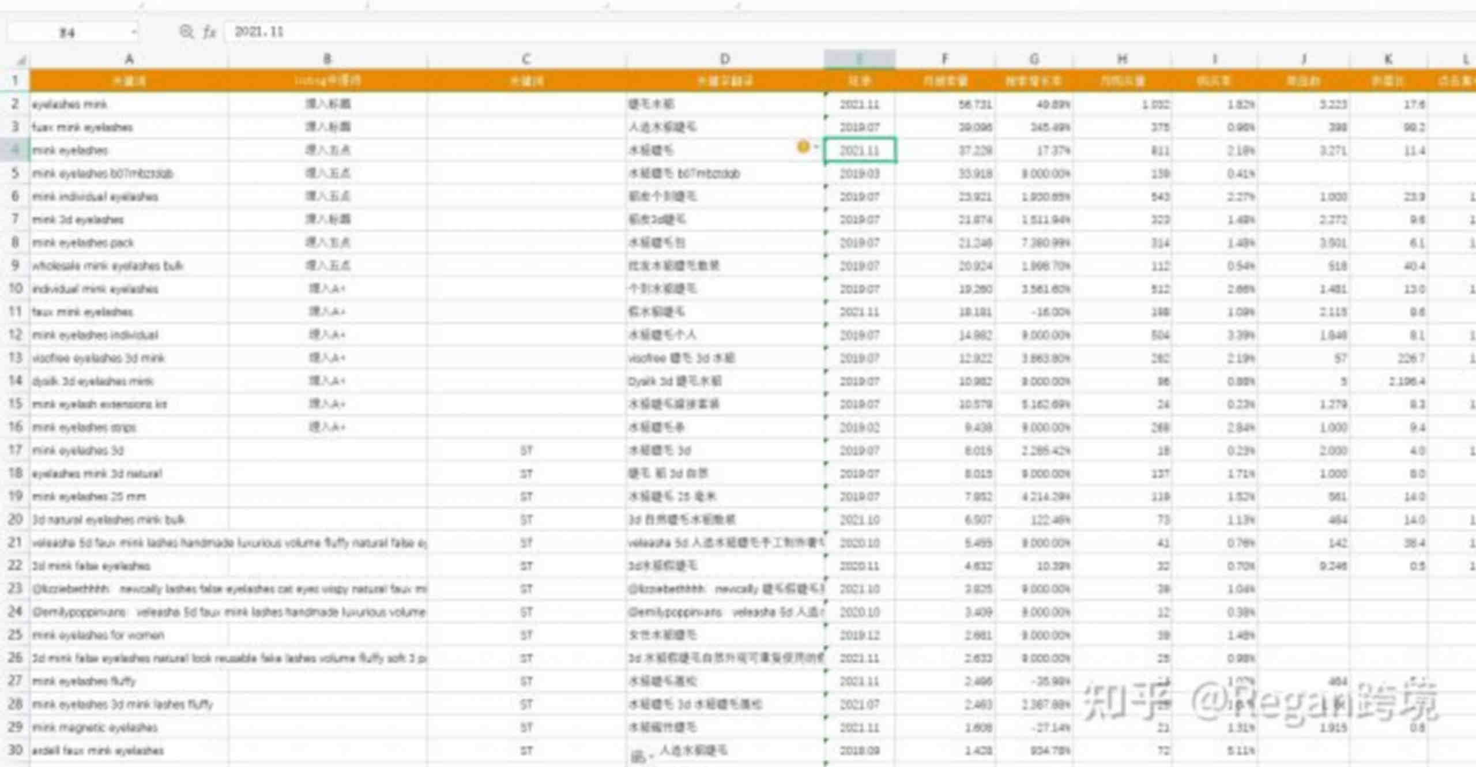Click the Name Box cell reference field

click(x=67, y=32)
